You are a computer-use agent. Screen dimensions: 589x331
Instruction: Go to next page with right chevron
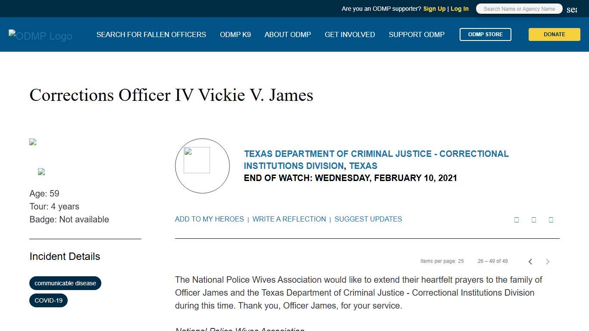[x=547, y=261]
